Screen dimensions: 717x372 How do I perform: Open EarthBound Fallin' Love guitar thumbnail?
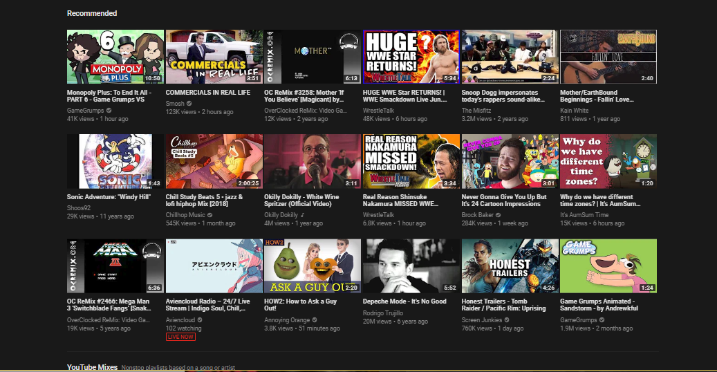[x=608, y=57]
